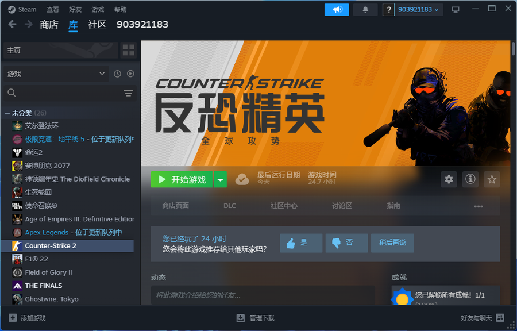Click the F1 22 game icon

pyautogui.click(x=17, y=259)
